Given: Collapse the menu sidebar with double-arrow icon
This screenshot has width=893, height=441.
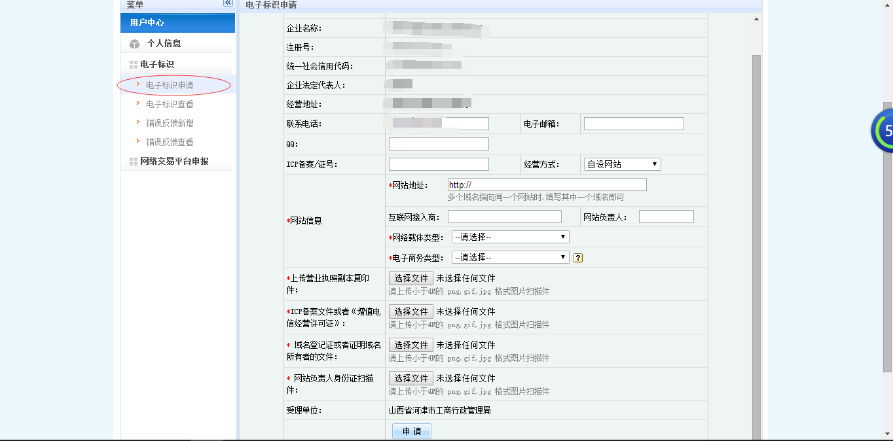Looking at the screenshot, I should point(228,3).
